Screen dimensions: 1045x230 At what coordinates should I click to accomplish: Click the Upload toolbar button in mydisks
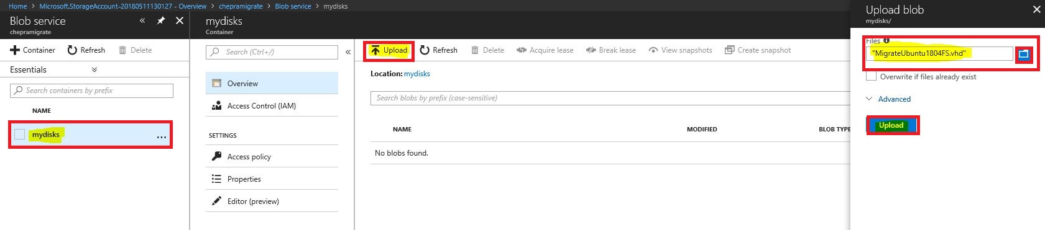click(389, 50)
